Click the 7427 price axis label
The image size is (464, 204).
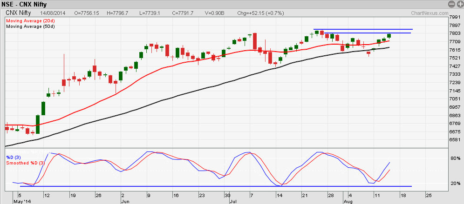[455, 66]
